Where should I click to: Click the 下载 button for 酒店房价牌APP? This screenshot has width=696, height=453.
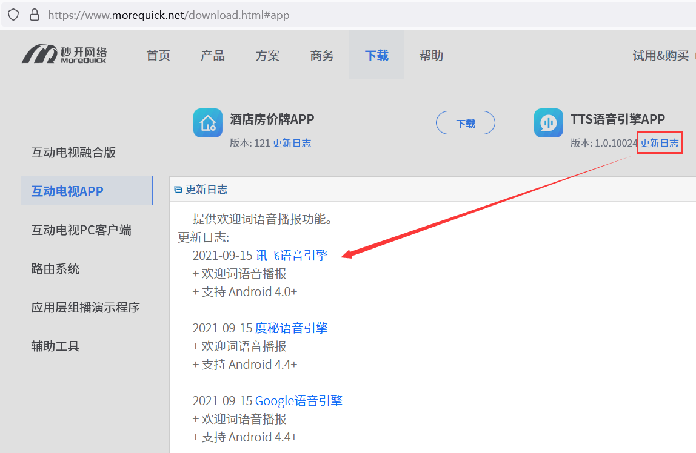pyautogui.click(x=466, y=123)
